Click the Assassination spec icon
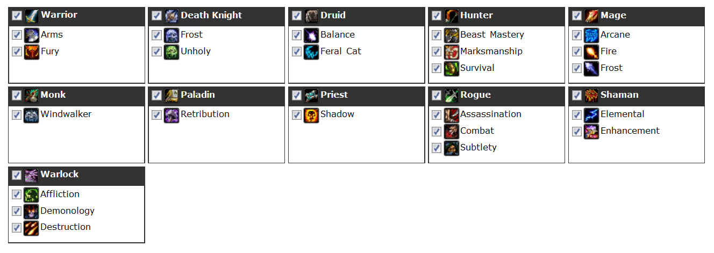 pyautogui.click(x=452, y=115)
